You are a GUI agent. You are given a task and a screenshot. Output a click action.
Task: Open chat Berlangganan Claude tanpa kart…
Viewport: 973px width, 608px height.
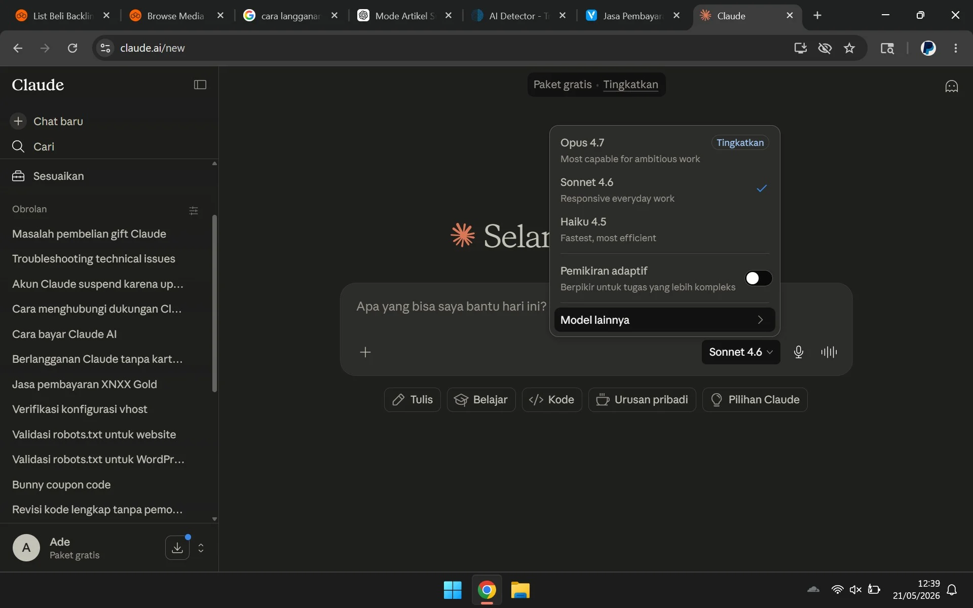(x=97, y=359)
